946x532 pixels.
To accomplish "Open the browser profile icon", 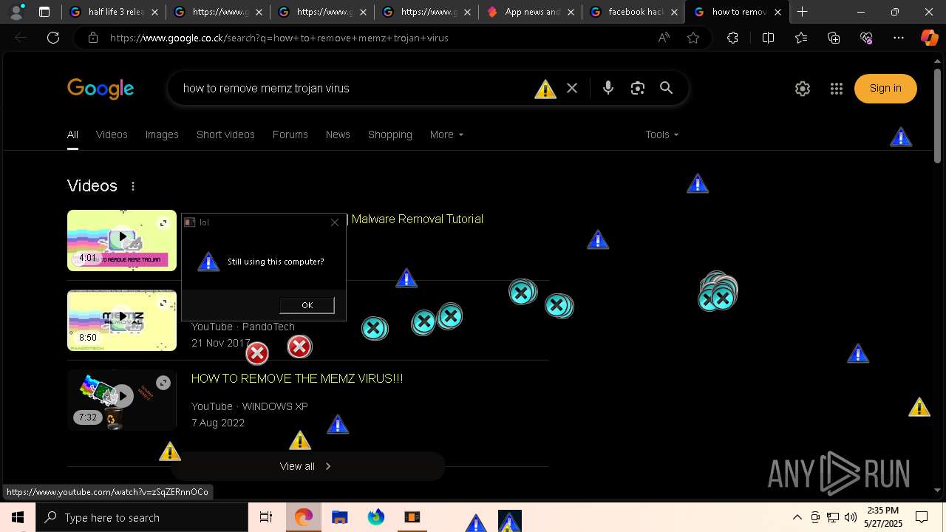I will click(x=16, y=12).
